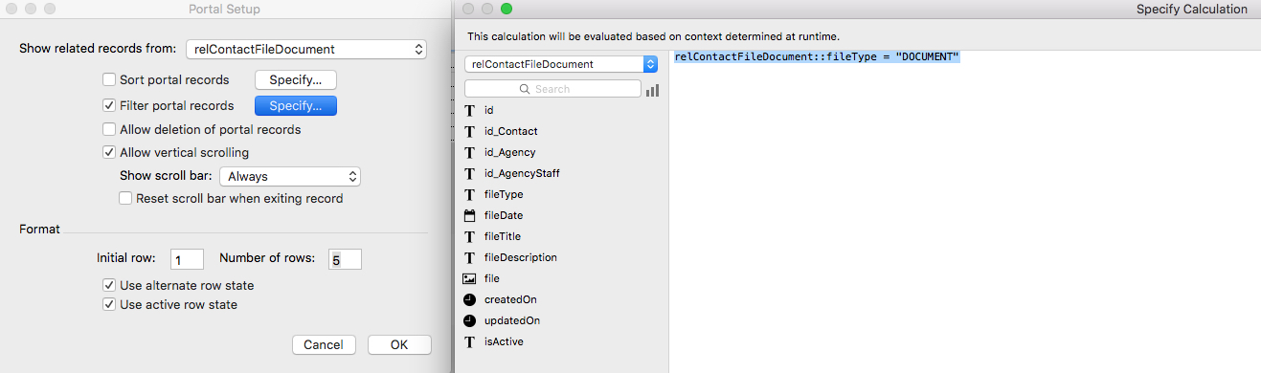Select the fileDate calendar field icon
1261x373 pixels.
tap(469, 215)
